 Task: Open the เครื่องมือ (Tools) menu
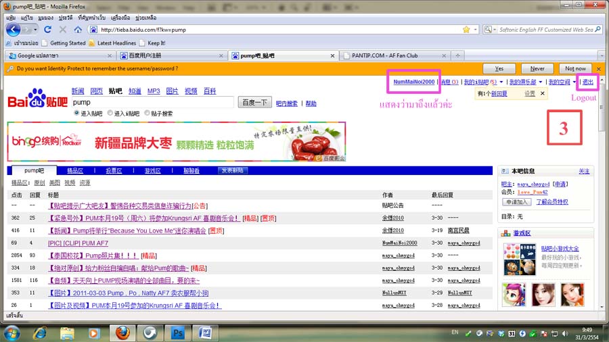[x=120, y=18]
